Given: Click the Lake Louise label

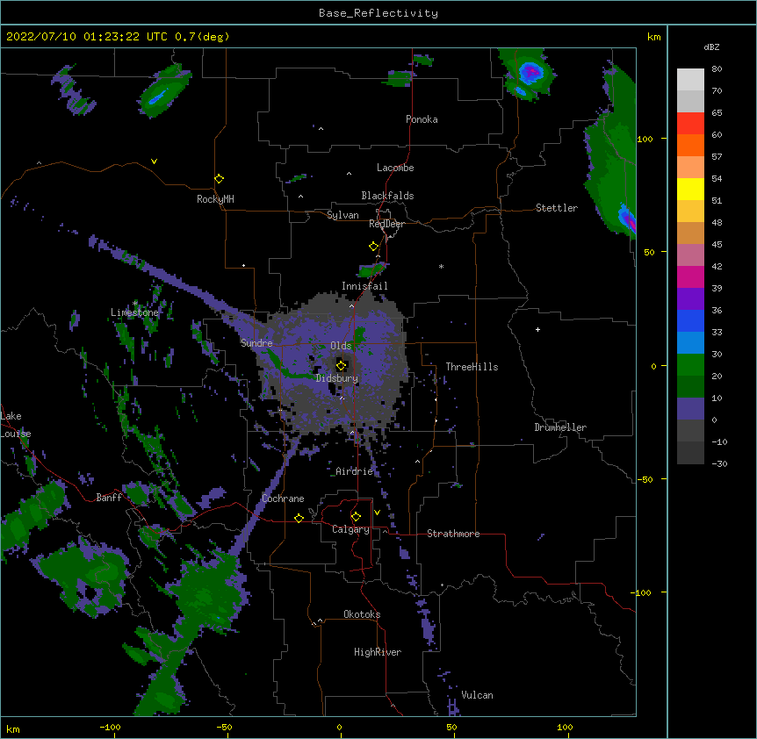Looking at the screenshot, I should (x=14, y=425).
